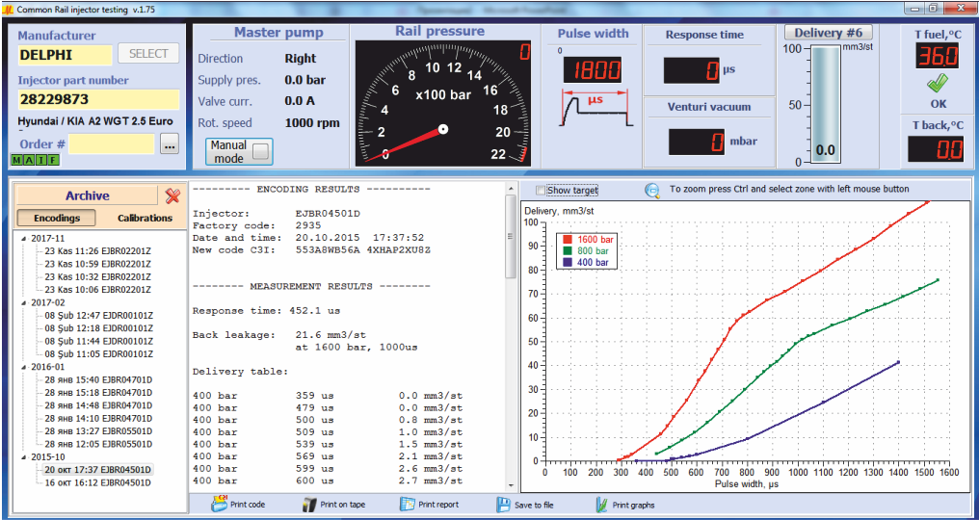Click the red X delete archive icon

tap(172, 196)
